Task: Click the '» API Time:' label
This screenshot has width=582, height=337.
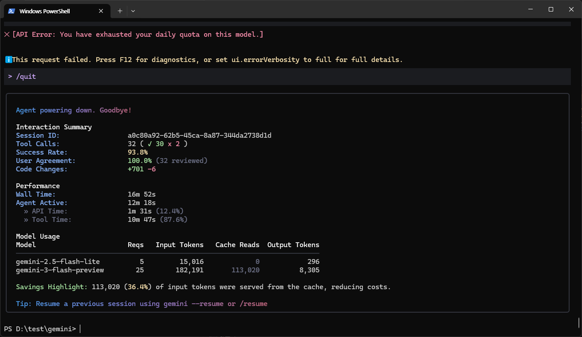Action: pos(46,211)
